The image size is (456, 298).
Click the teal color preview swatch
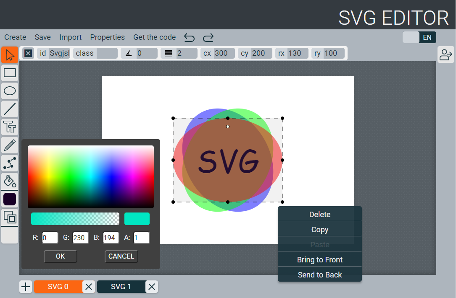pyautogui.click(x=137, y=219)
